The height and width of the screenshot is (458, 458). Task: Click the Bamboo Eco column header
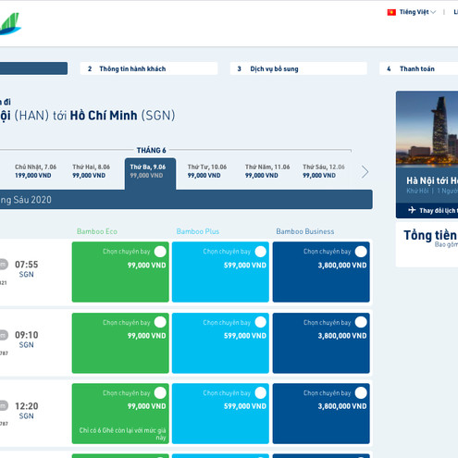click(97, 231)
